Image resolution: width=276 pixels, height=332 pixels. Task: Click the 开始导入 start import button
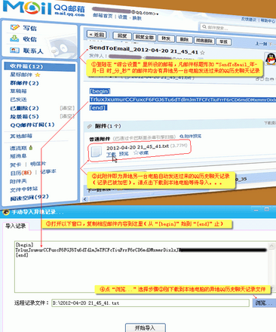146,328
